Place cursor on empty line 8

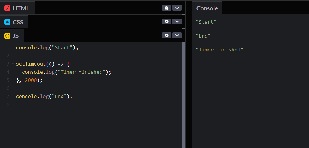(58, 104)
